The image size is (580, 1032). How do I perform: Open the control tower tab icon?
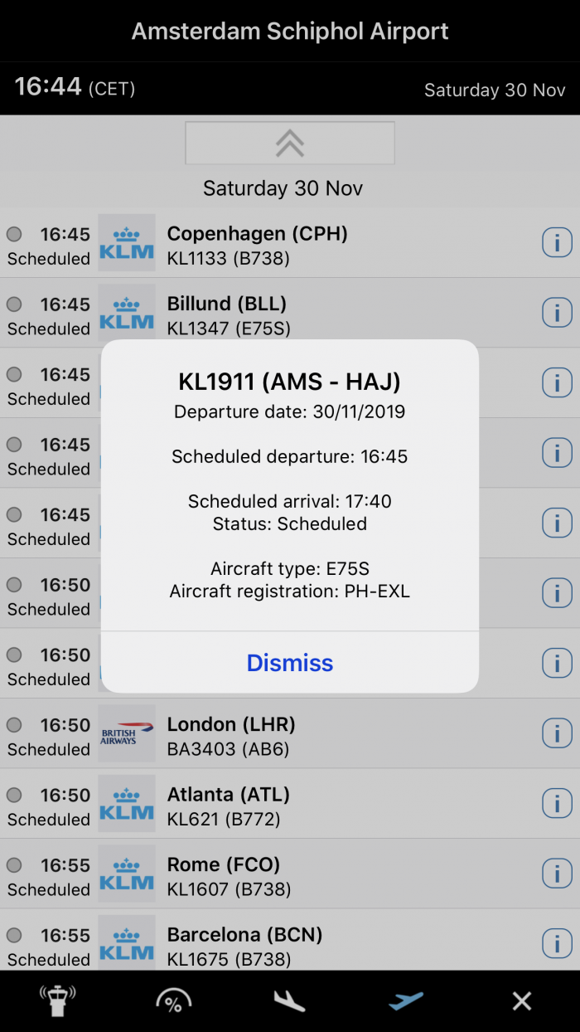pyautogui.click(x=57, y=1001)
